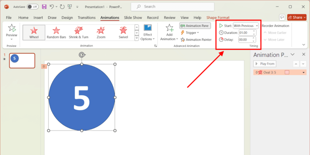
Task: Open the Help tab
Action: [x=197, y=17]
